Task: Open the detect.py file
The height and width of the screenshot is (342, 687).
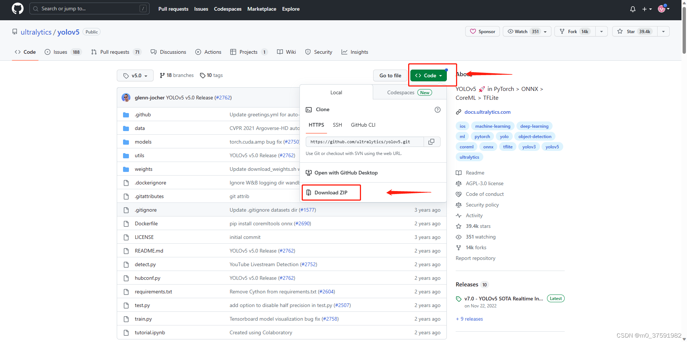Action: [x=145, y=265]
